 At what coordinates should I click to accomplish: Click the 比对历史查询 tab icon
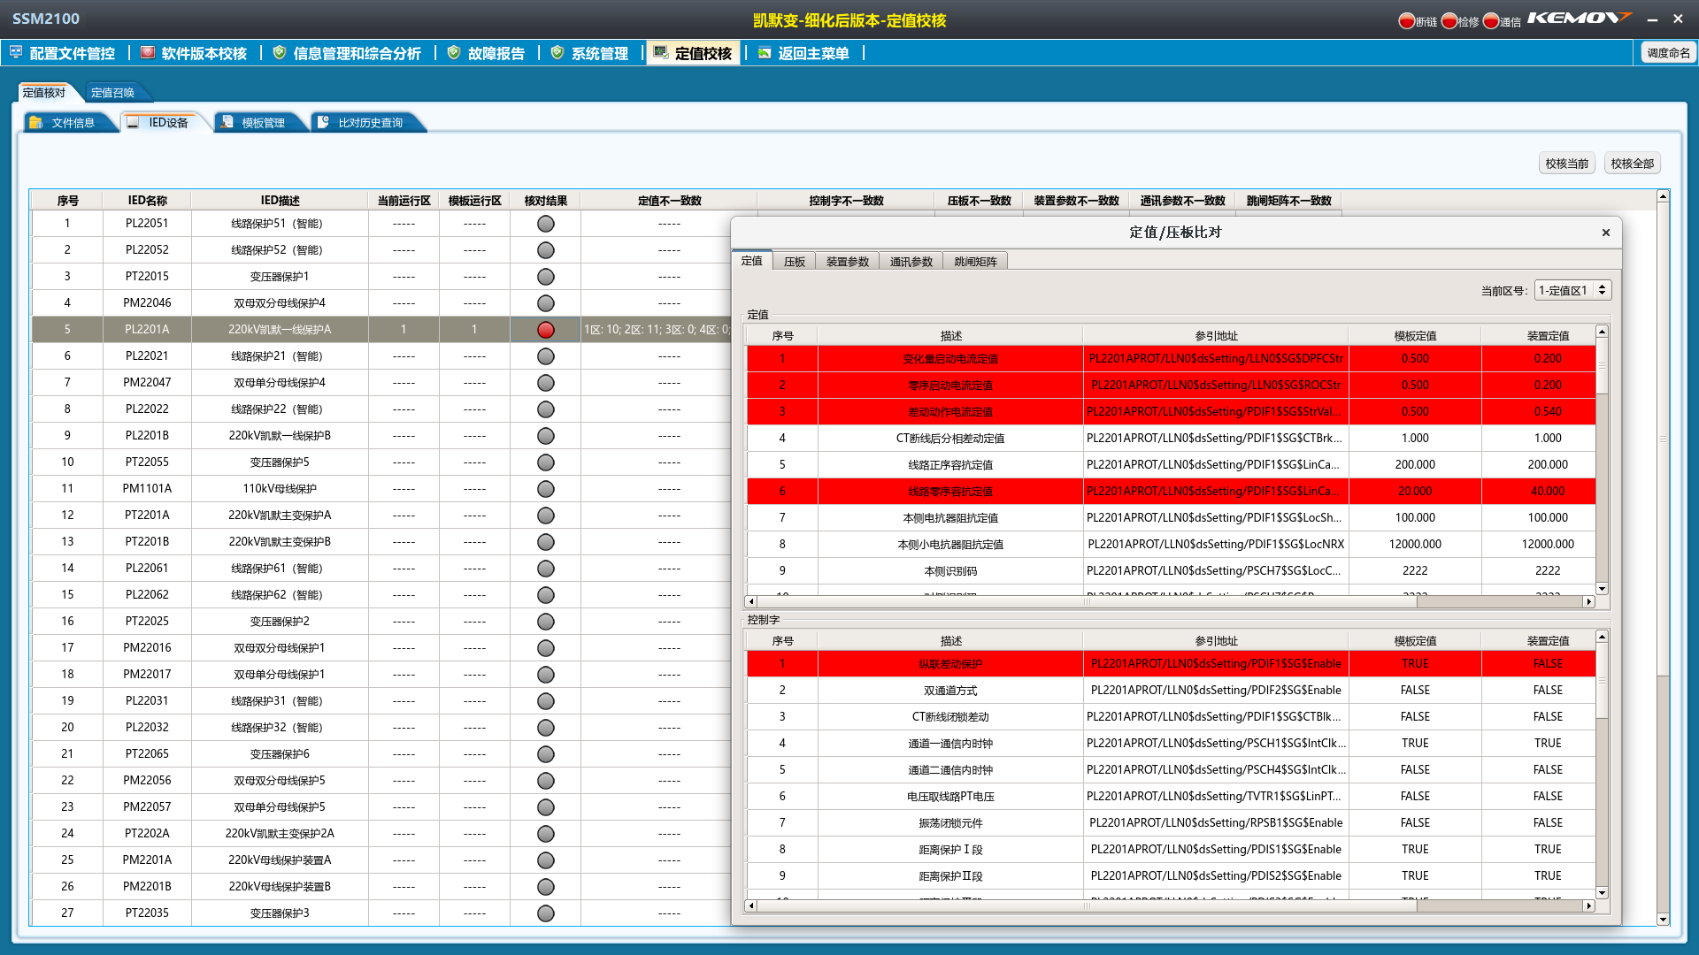[x=324, y=123]
